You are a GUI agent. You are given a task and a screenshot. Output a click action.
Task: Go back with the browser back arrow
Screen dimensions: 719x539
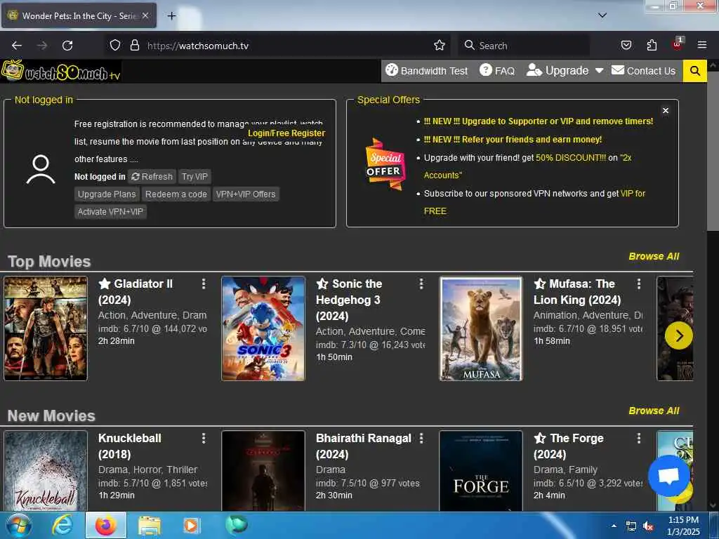point(17,46)
